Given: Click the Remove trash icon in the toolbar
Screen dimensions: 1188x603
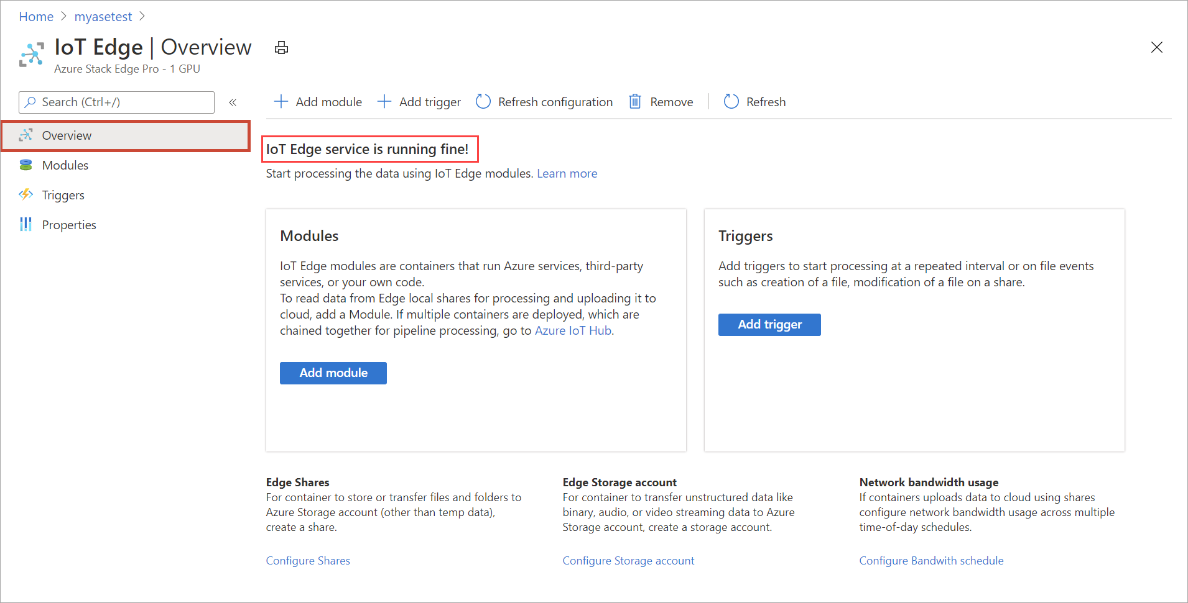Looking at the screenshot, I should (635, 101).
